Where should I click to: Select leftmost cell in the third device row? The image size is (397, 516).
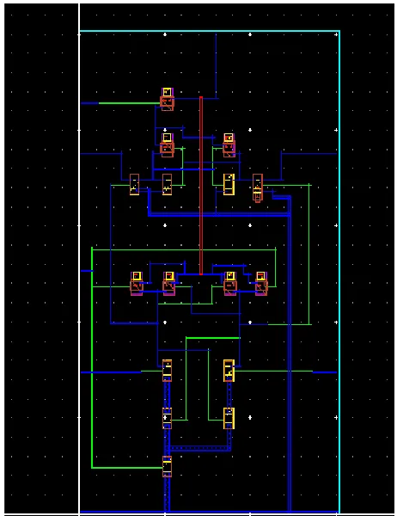click(134, 184)
